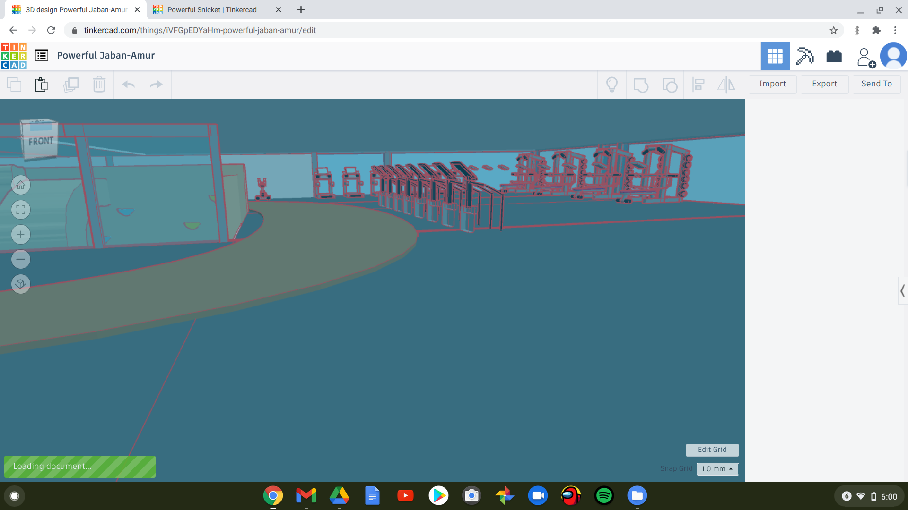Image resolution: width=908 pixels, height=510 pixels.
Task: Click the browser address bar
Action: pos(454,30)
